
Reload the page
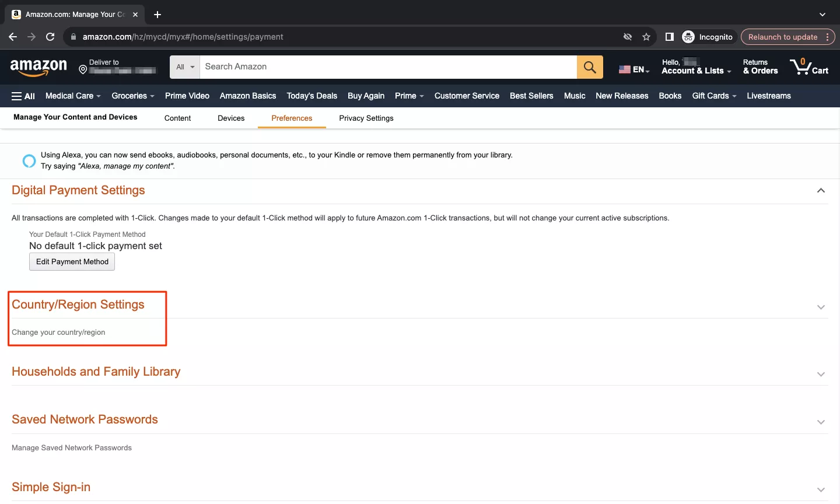[x=50, y=37]
